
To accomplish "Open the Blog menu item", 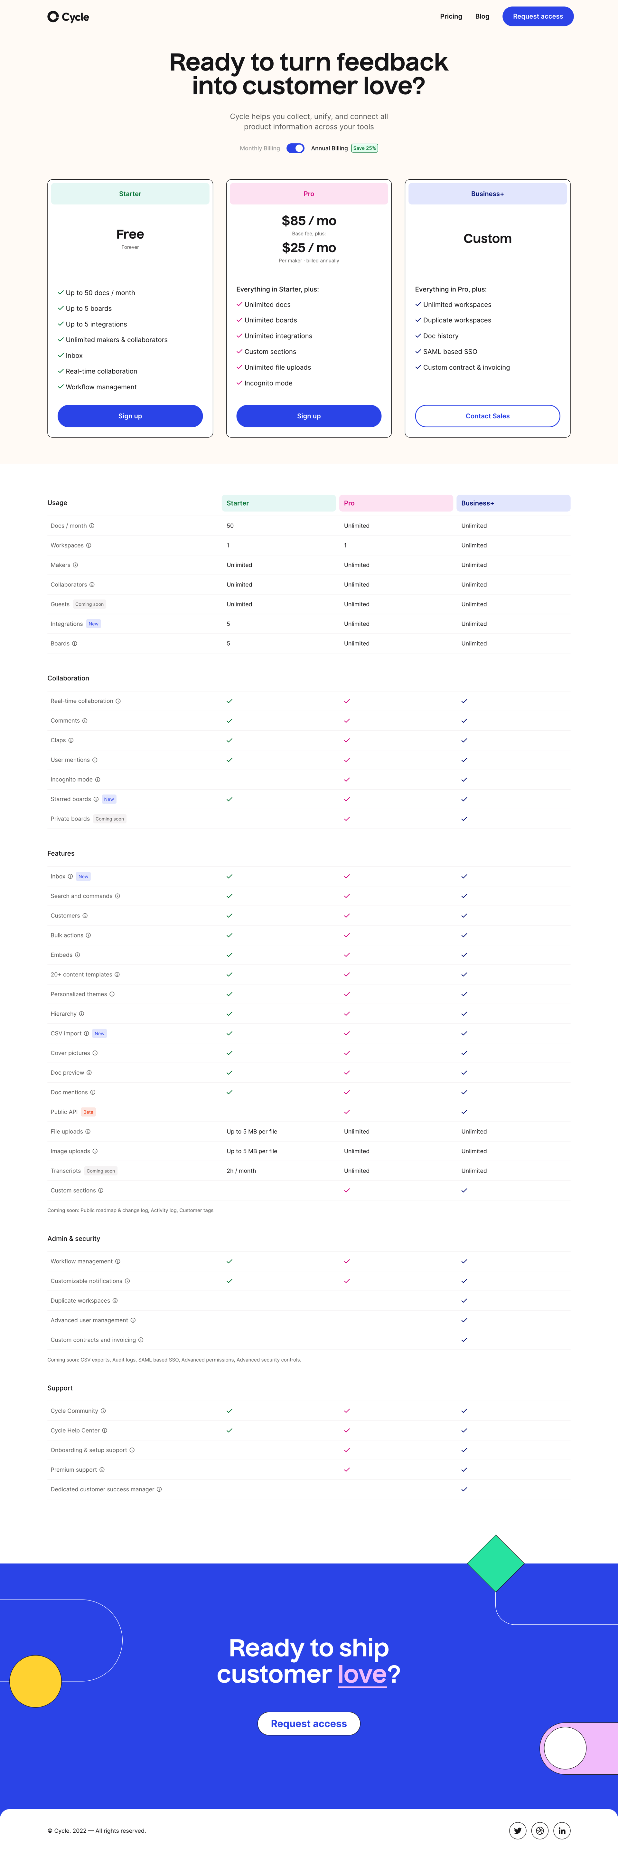I will (x=482, y=16).
